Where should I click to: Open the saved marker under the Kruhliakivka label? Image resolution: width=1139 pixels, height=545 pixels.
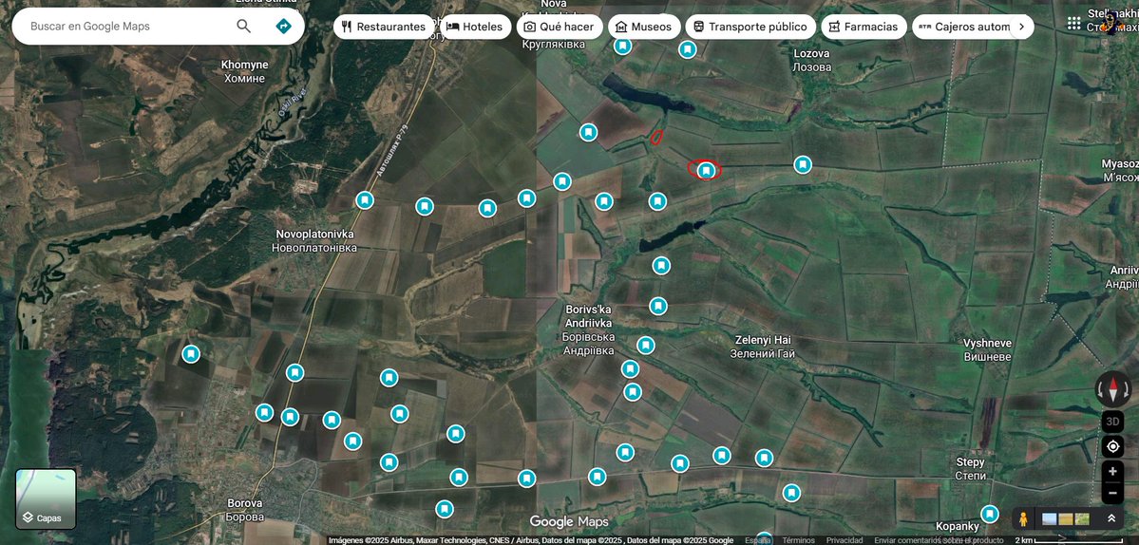(622, 46)
